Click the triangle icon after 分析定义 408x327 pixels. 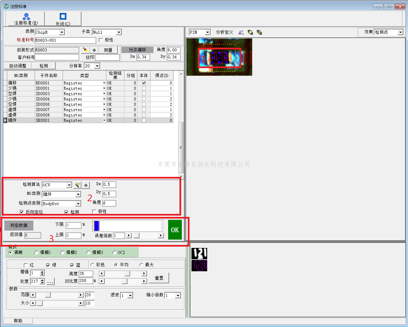[241, 32]
